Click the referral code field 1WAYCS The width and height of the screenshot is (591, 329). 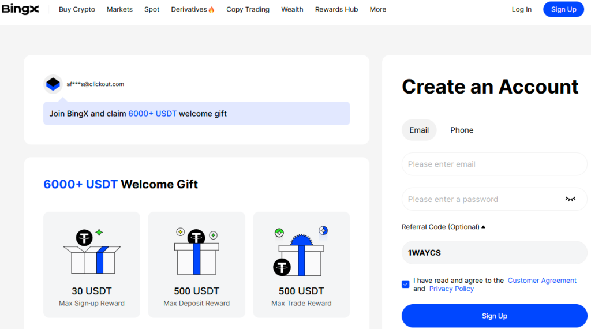click(x=494, y=252)
